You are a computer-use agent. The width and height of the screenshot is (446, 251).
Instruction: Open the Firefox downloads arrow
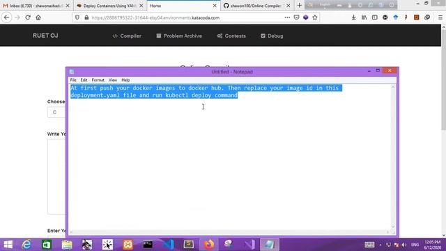[x=353, y=17]
